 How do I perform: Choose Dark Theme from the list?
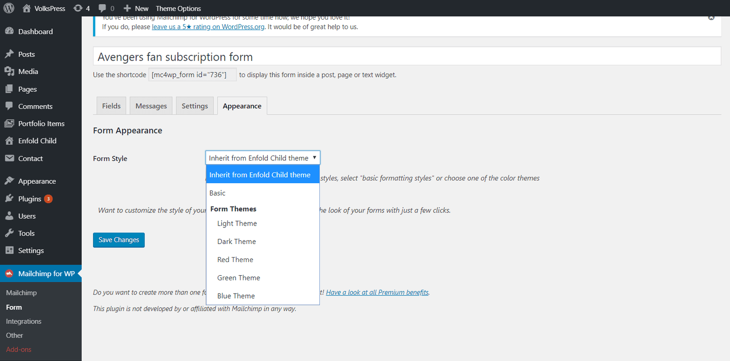(263, 242)
